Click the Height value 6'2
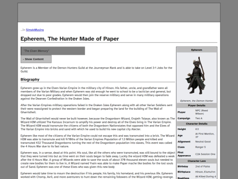The height and width of the screenshot is (179, 238). tap(197, 129)
